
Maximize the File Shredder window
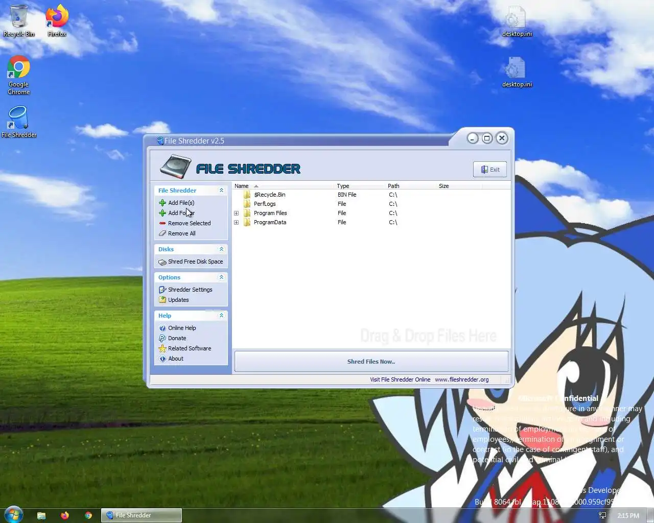(487, 138)
